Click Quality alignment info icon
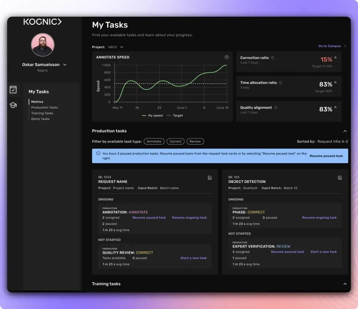Viewport: 358px width, 309px height. tap(275, 108)
